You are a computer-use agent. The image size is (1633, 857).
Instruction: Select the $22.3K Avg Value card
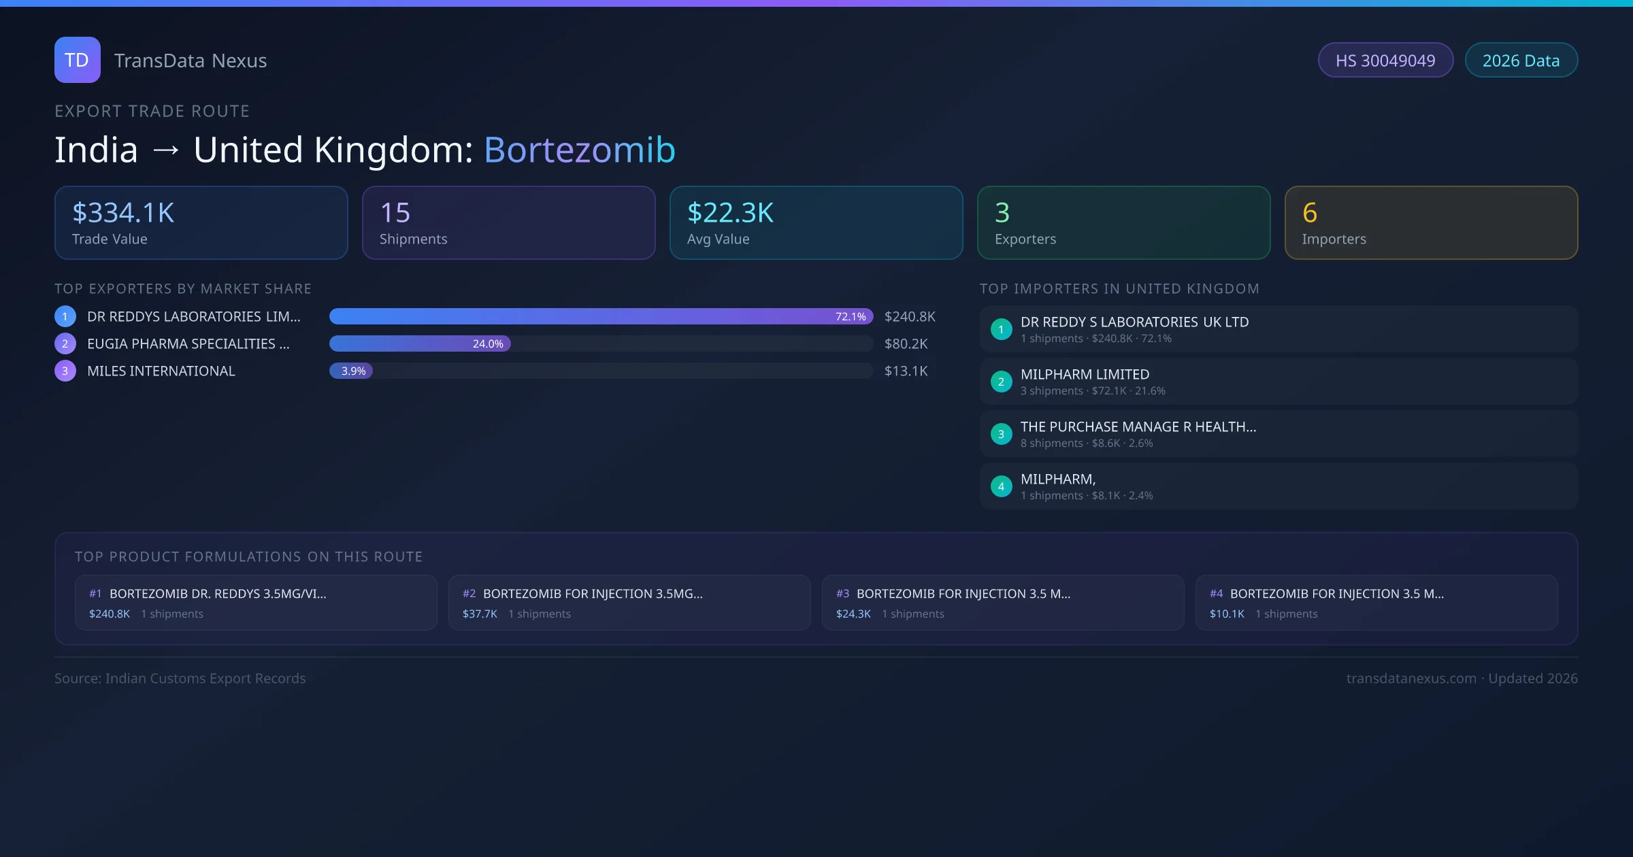tap(816, 222)
